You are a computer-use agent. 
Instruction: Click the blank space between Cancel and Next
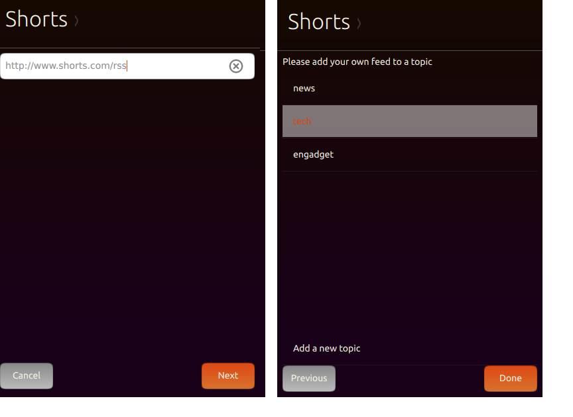[x=127, y=376]
